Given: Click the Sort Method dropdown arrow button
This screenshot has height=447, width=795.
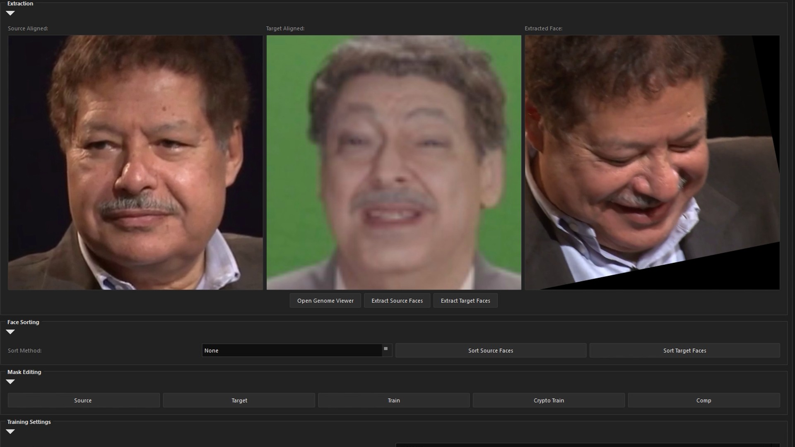Looking at the screenshot, I should [386, 350].
